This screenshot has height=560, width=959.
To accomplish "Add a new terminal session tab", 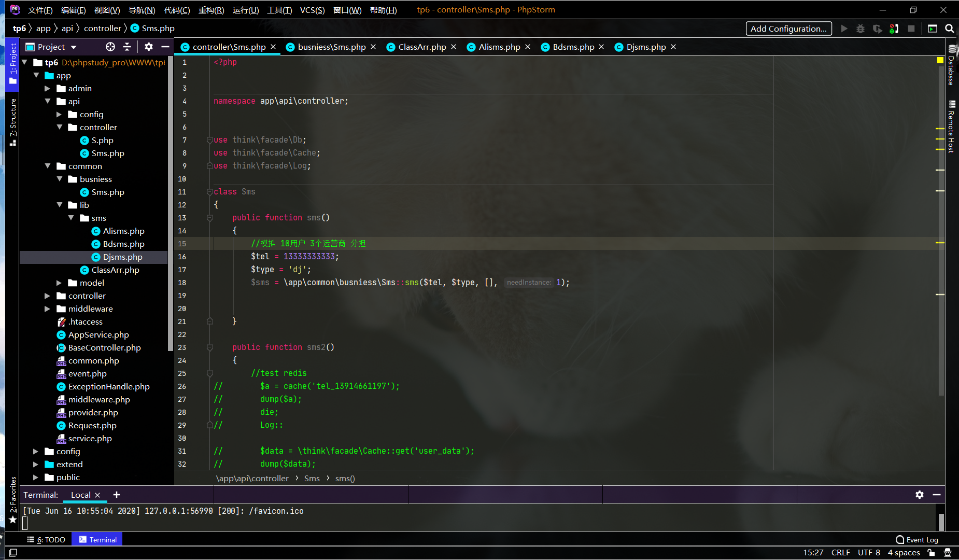I will [117, 495].
